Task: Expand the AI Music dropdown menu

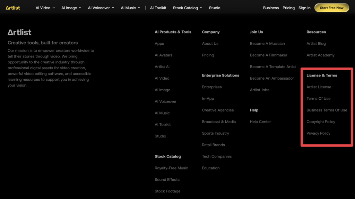Action: pyautogui.click(x=130, y=8)
